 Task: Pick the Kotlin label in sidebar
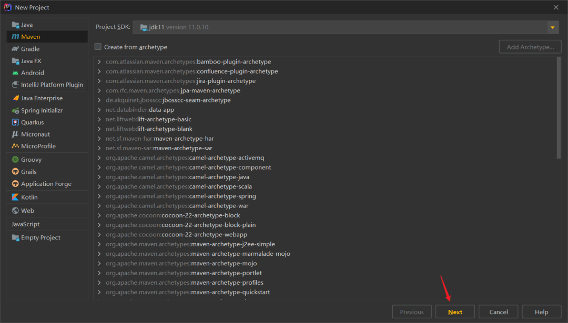(x=29, y=197)
